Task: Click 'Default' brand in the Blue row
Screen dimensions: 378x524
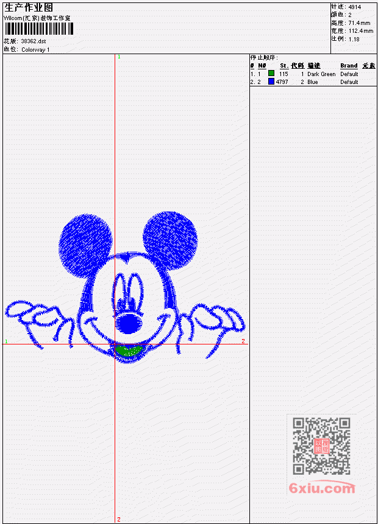Action: [349, 82]
